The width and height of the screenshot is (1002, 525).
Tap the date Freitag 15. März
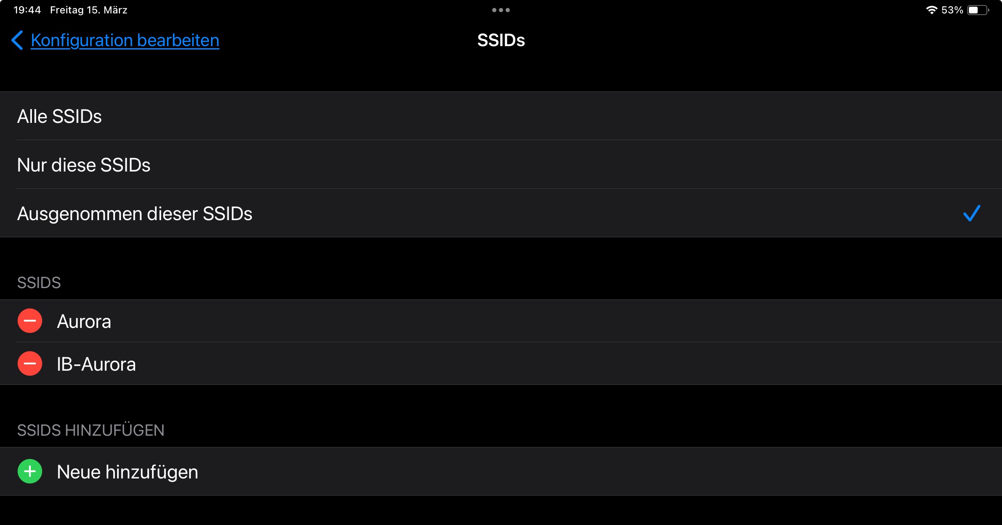[x=89, y=10]
